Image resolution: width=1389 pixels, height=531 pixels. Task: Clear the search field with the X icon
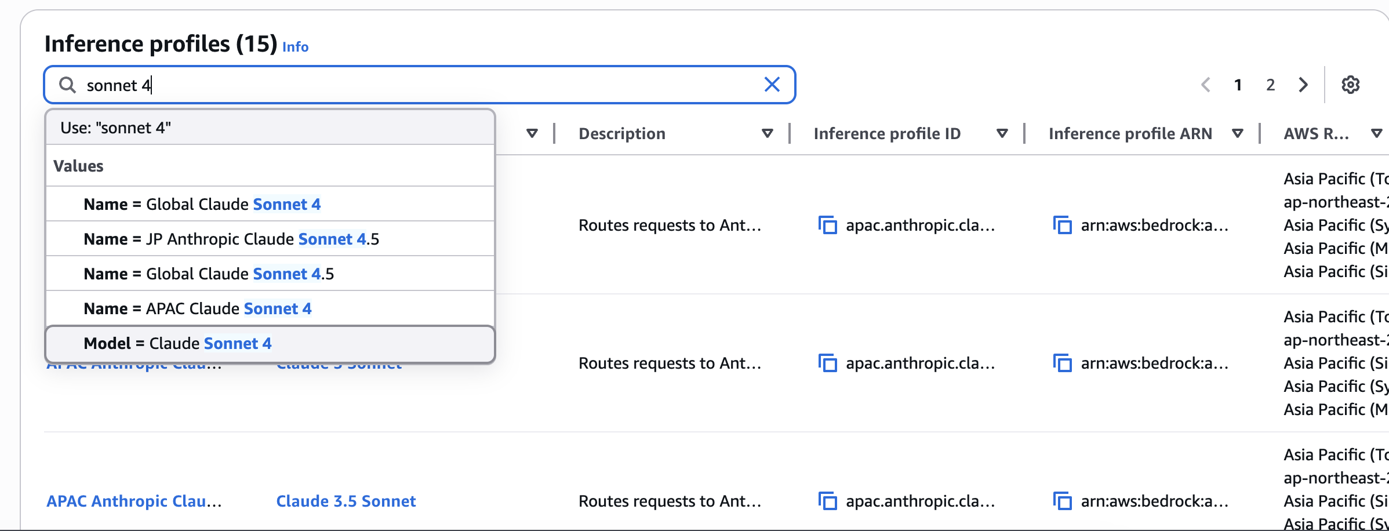click(x=772, y=85)
